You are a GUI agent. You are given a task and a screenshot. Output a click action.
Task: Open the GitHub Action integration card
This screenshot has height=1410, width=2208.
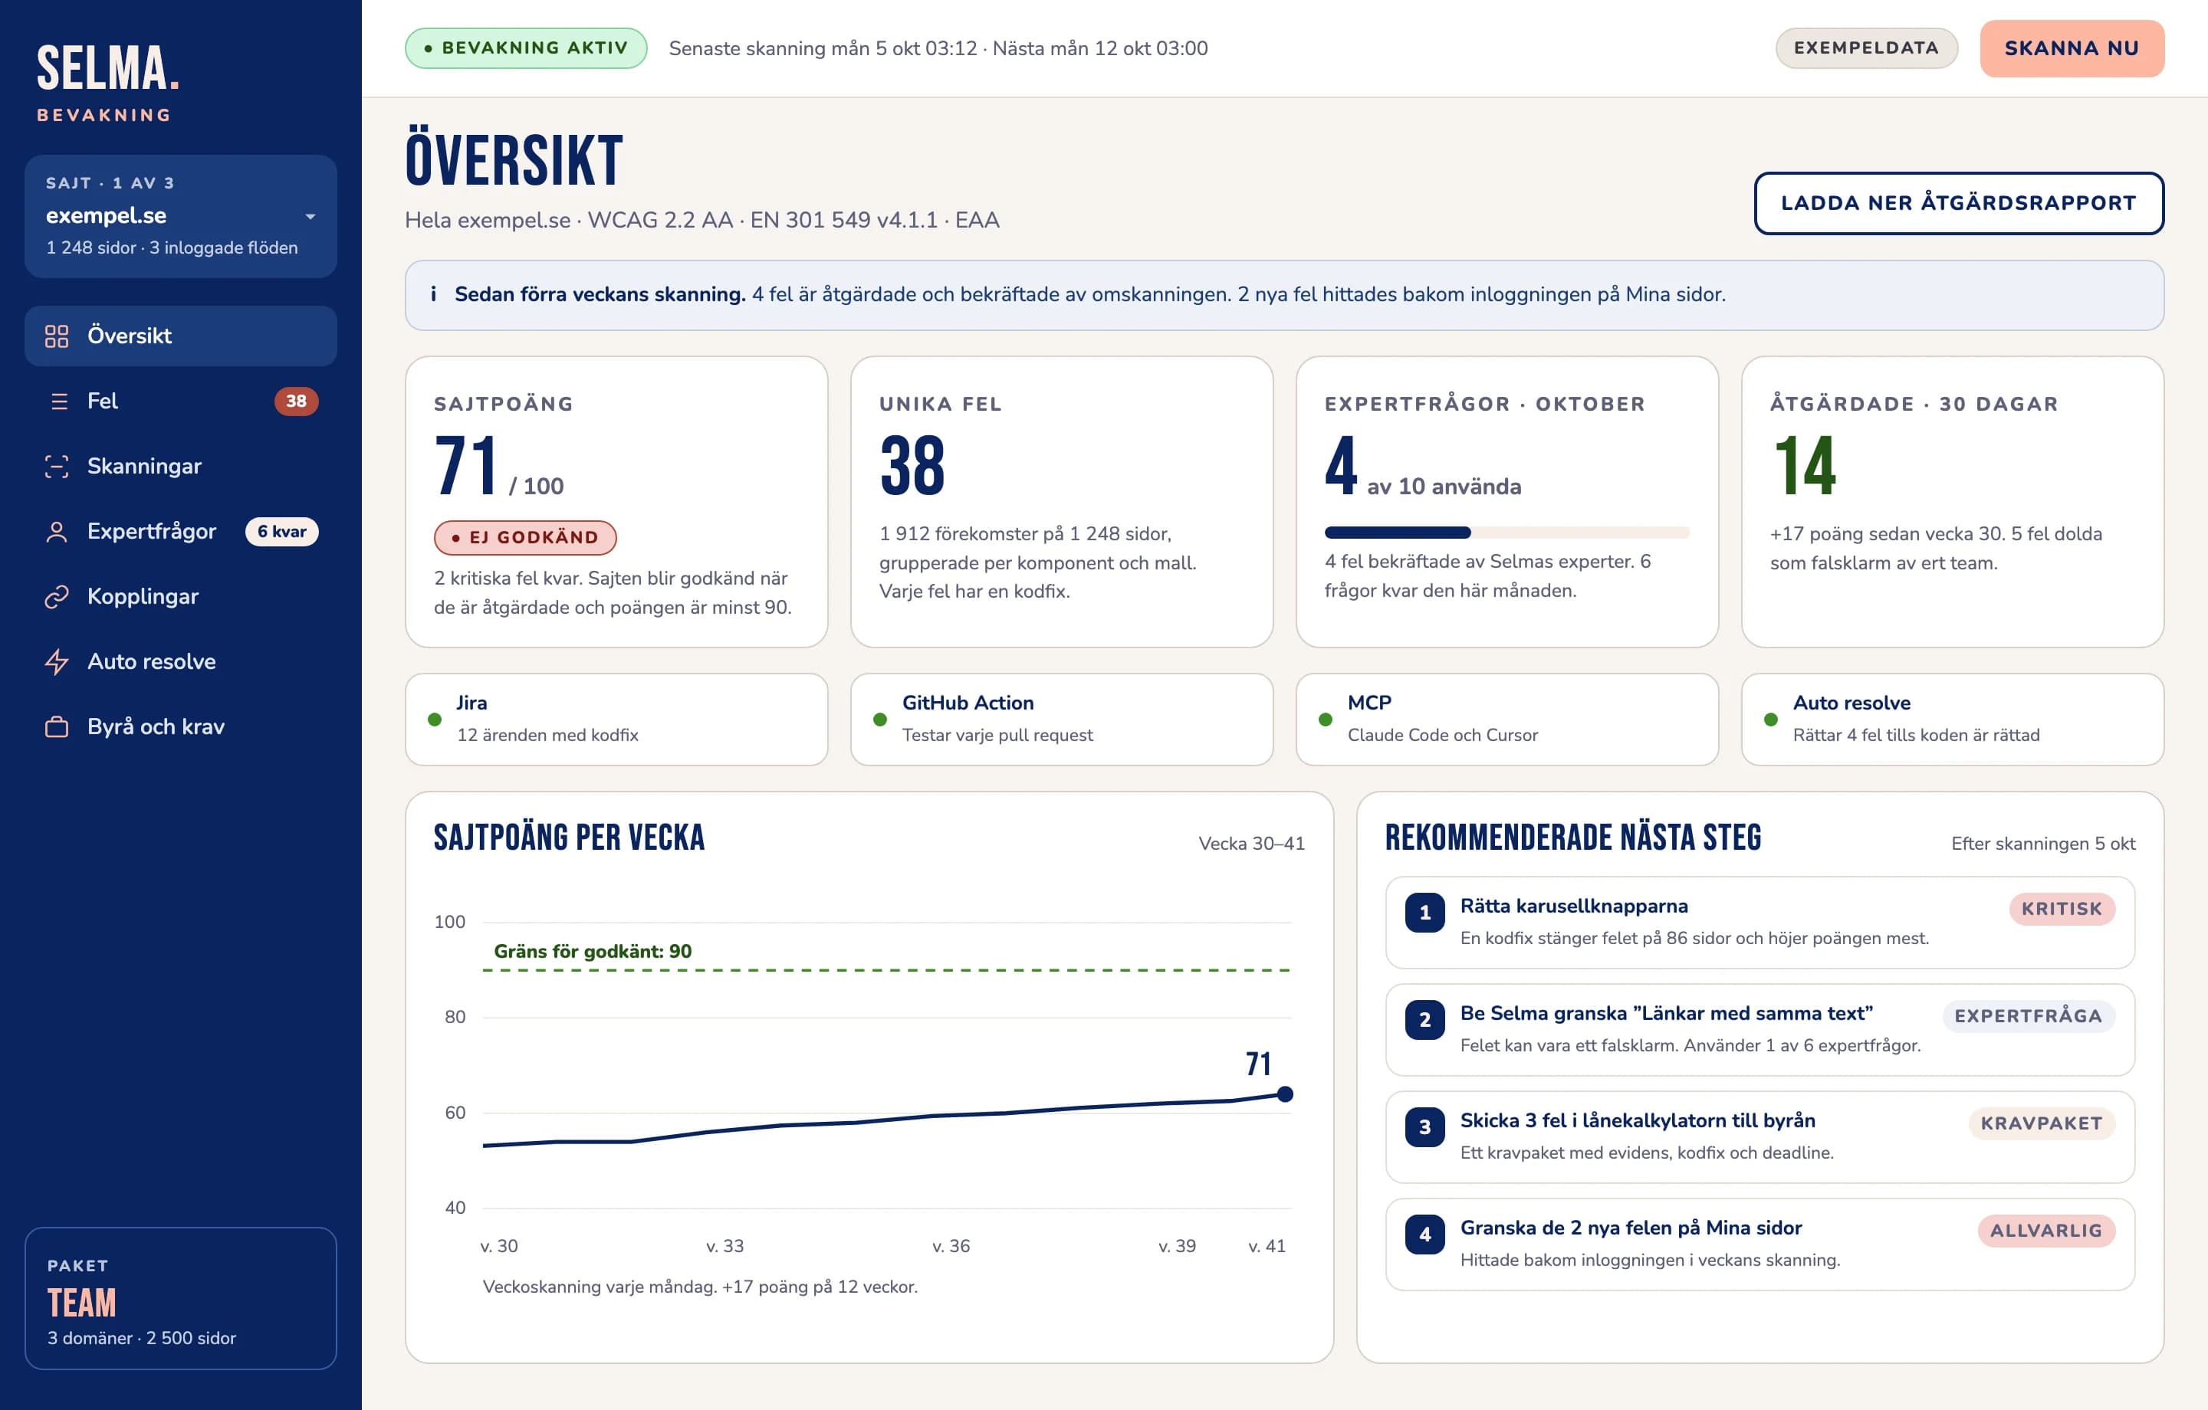tap(1062, 720)
